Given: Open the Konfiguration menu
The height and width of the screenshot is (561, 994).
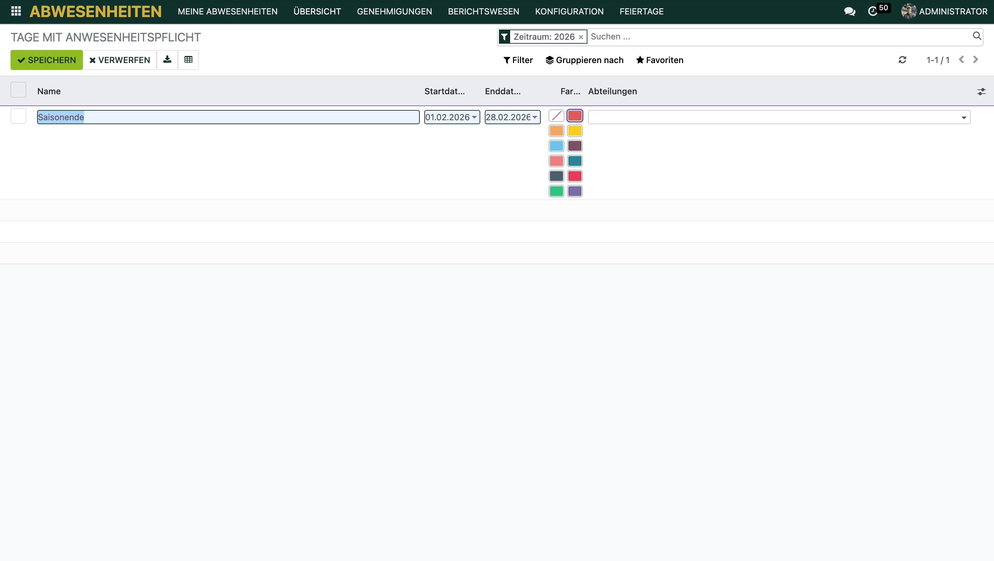Looking at the screenshot, I should click(569, 11).
